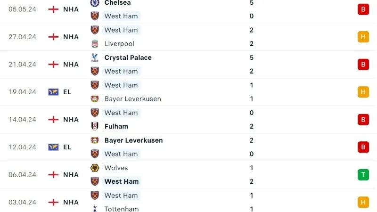
Task: Open the Crystal Palace team link
Action: tap(128, 57)
